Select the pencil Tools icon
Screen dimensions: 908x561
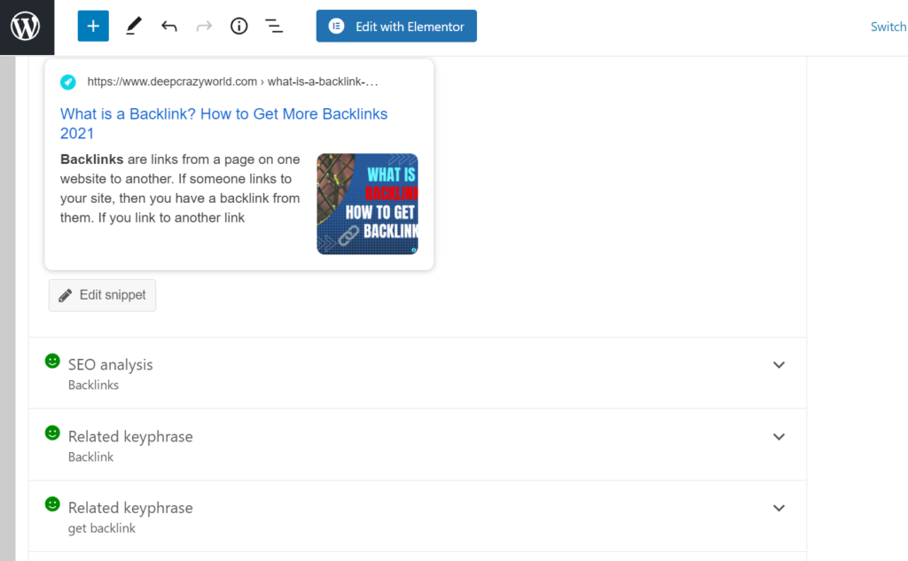tap(134, 26)
